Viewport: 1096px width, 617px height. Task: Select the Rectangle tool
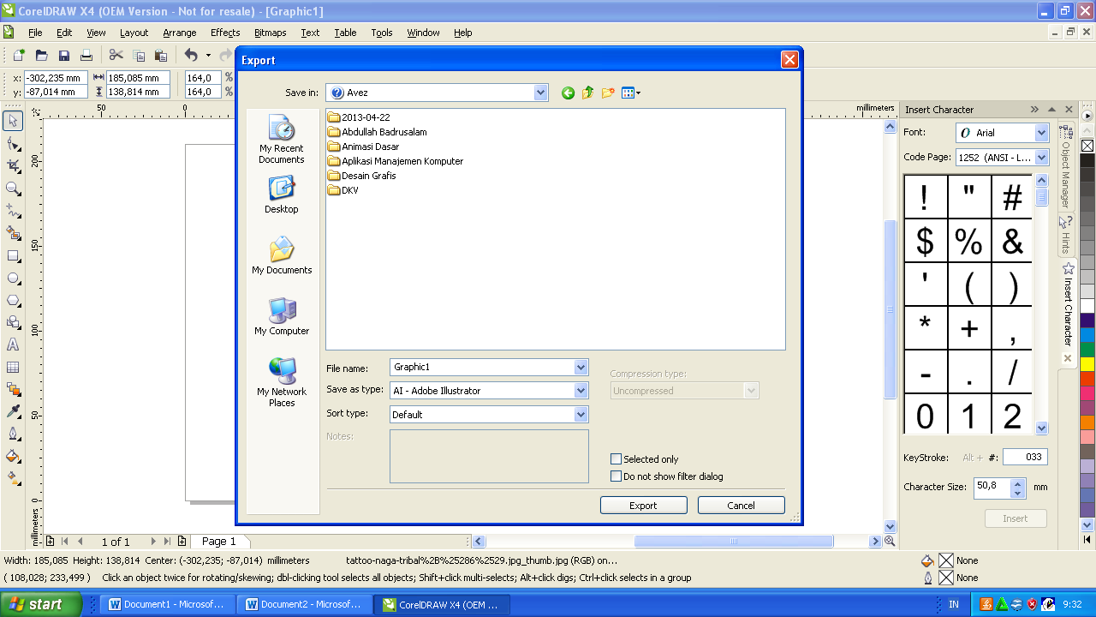click(13, 255)
